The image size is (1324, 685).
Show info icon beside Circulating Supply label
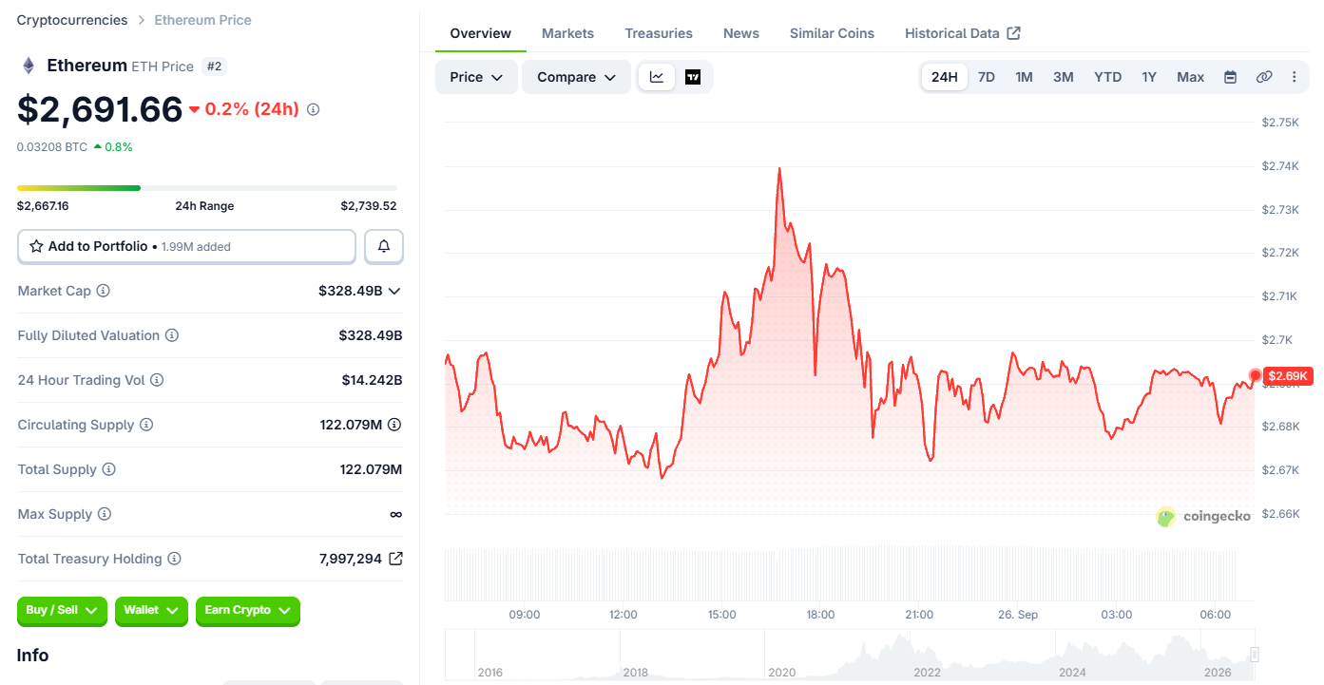pos(146,425)
